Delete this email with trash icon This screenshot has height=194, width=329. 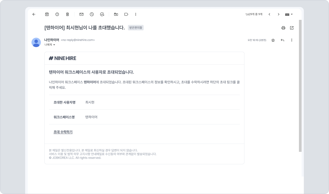click(x=67, y=14)
